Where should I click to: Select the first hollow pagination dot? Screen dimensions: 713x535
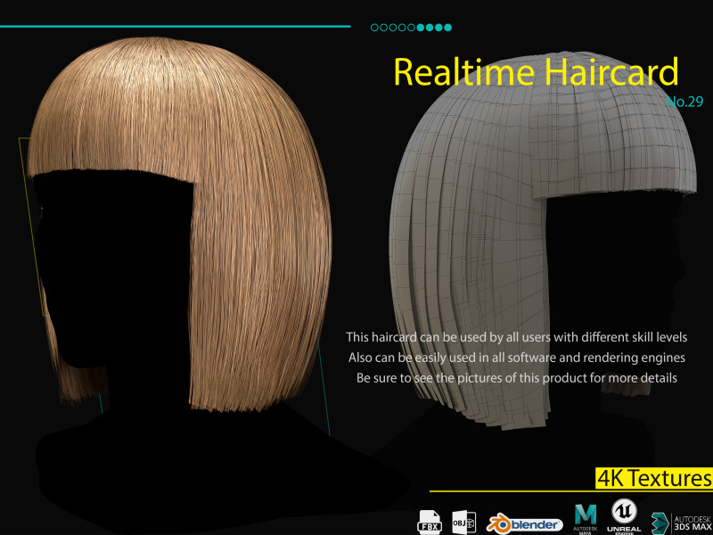click(374, 28)
